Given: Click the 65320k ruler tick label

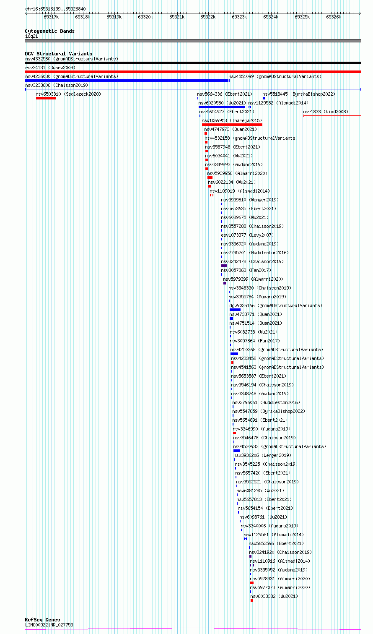Looking at the screenshot, I should [145, 17].
